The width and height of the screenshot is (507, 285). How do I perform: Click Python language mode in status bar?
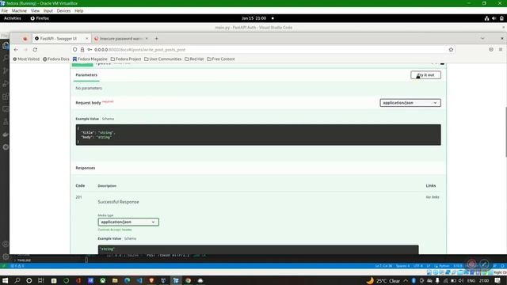(x=444, y=266)
